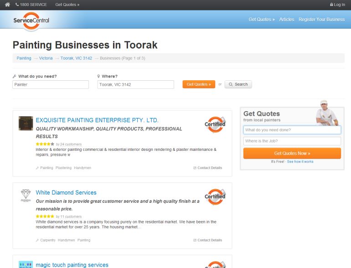Click the Search button

click(238, 84)
